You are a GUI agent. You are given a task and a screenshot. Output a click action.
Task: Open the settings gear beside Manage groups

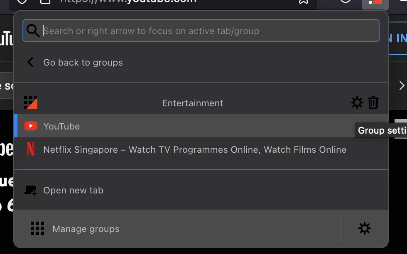click(x=365, y=228)
